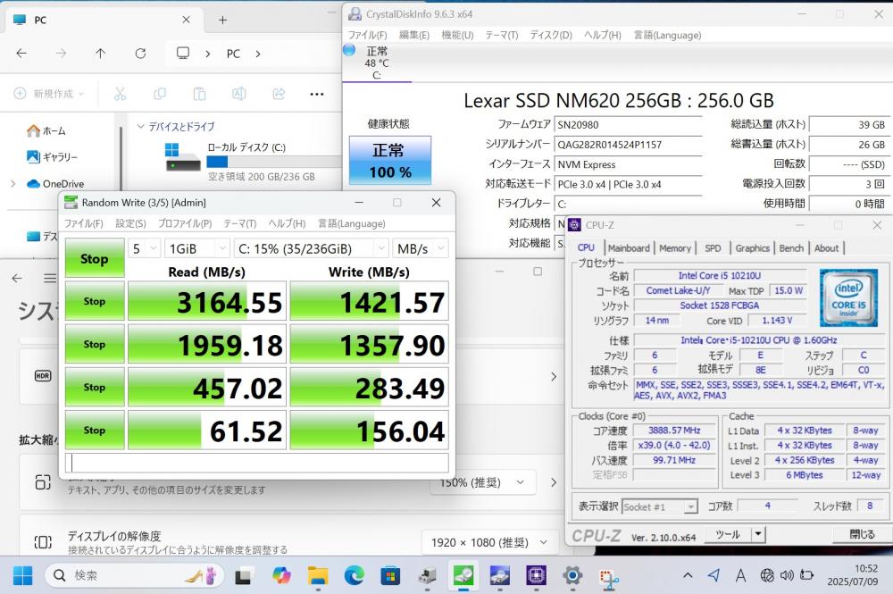Open the 1GiB test size dropdown
The height and width of the screenshot is (594, 893).
click(x=197, y=248)
